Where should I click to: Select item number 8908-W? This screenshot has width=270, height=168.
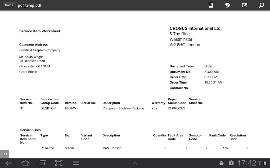pyautogui.click(x=70, y=108)
